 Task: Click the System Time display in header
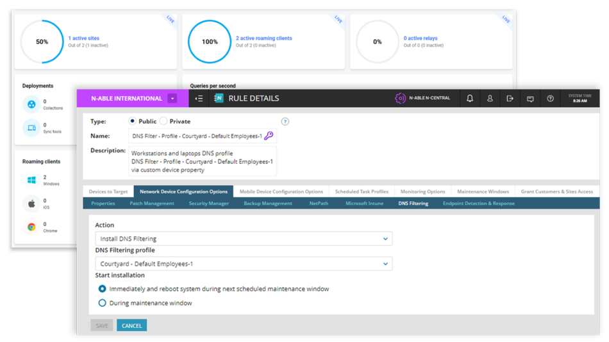580,98
